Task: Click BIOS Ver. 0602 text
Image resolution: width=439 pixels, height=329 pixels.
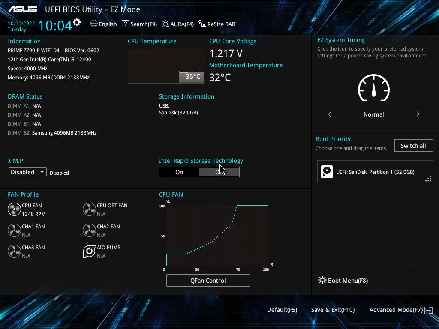Action: pos(82,51)
